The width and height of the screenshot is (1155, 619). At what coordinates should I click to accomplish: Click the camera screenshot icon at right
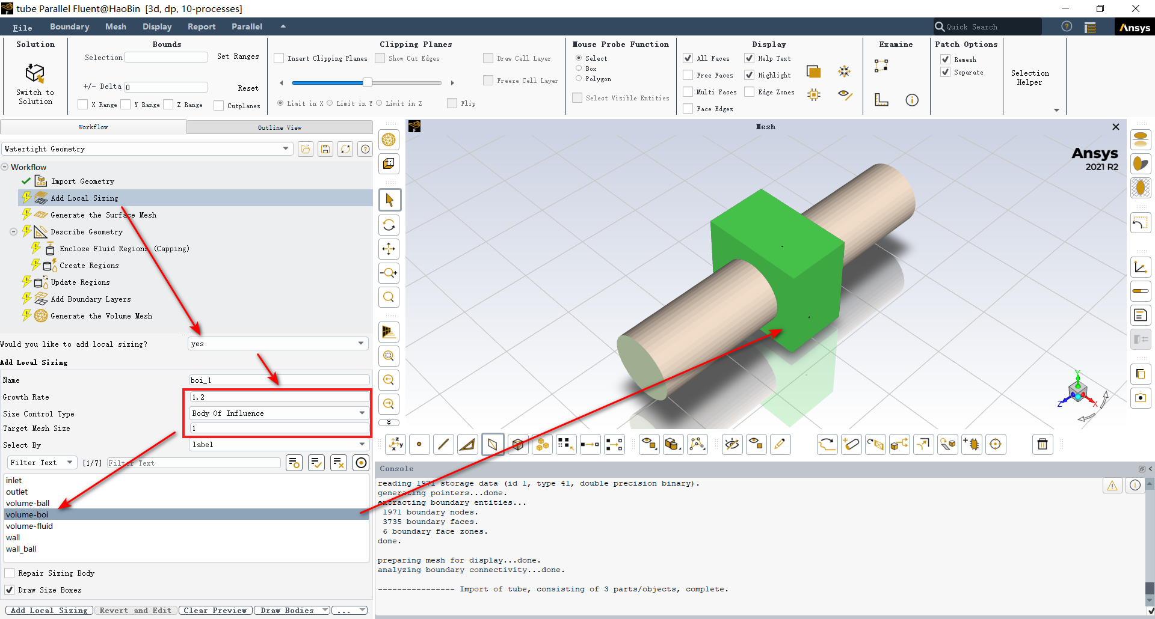pos(1141,398)
